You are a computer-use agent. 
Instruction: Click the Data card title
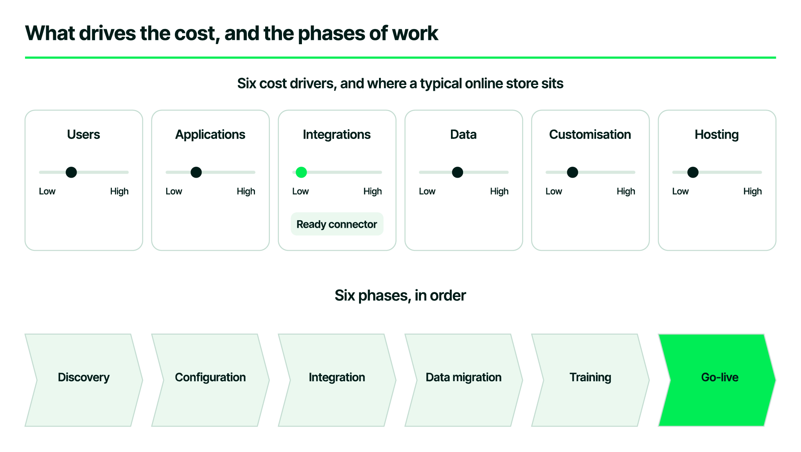(x=463, y=135)
